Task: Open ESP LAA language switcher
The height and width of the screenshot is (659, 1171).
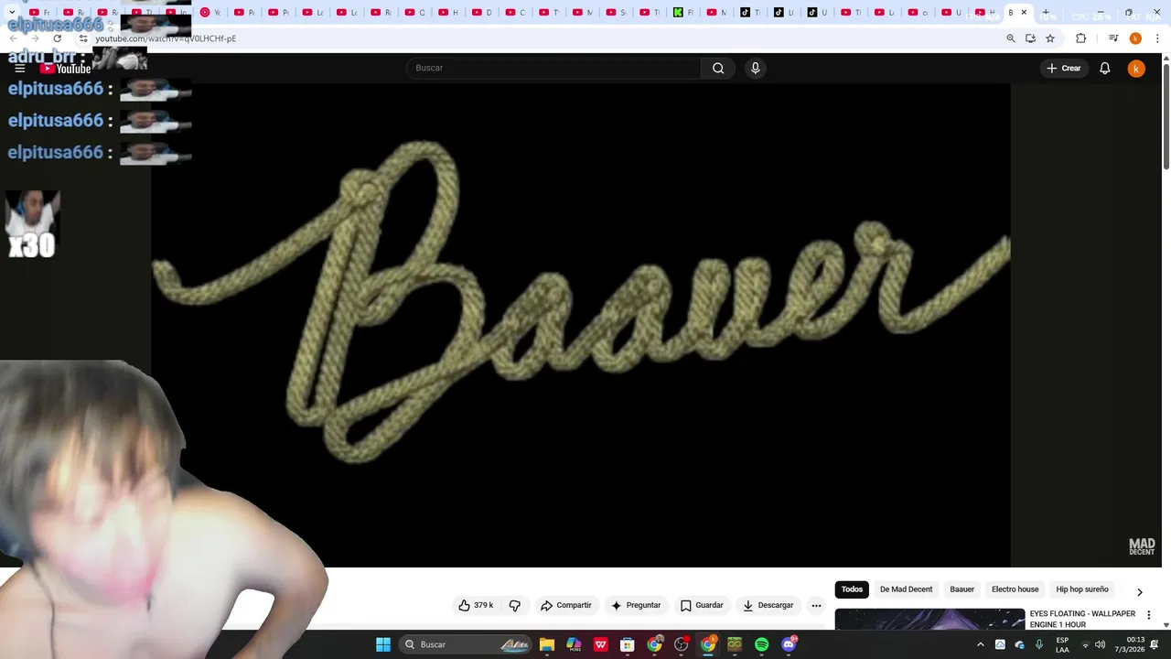Action: [x=1062, y=644]
